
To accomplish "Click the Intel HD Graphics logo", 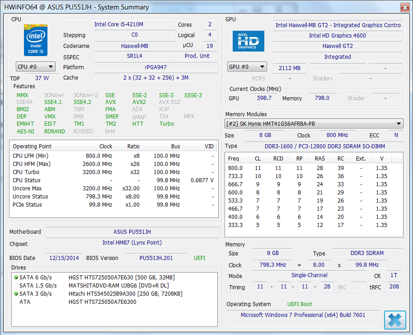I will click(248, 41).
